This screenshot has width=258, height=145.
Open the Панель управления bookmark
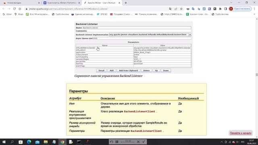pyautogui.click(x=146, y=14)
